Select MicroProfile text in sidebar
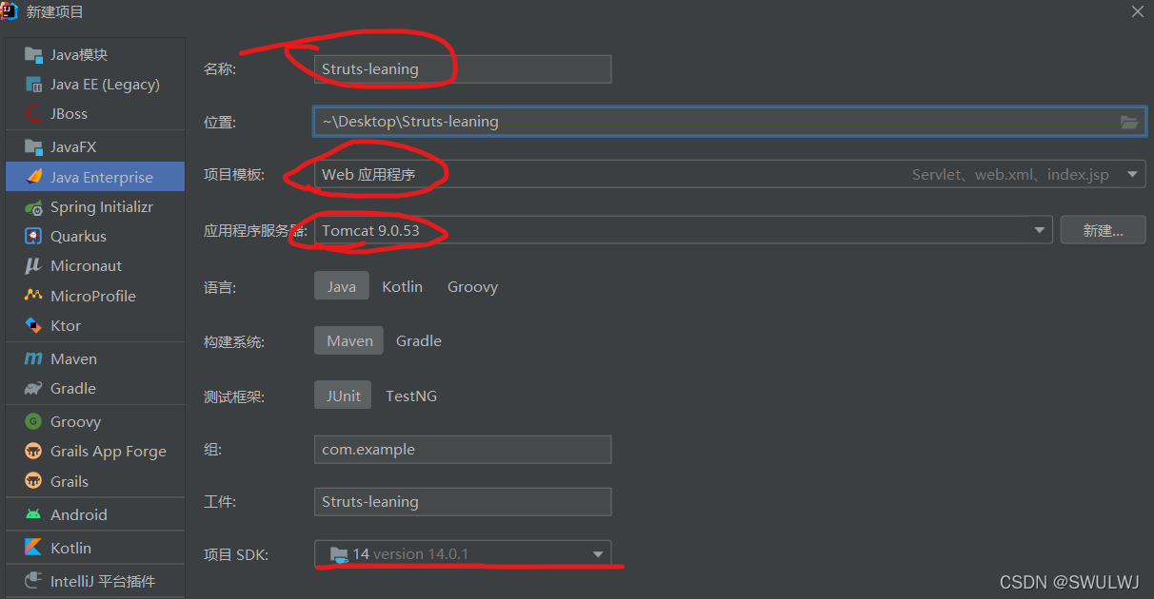 [x=93, y=296]
